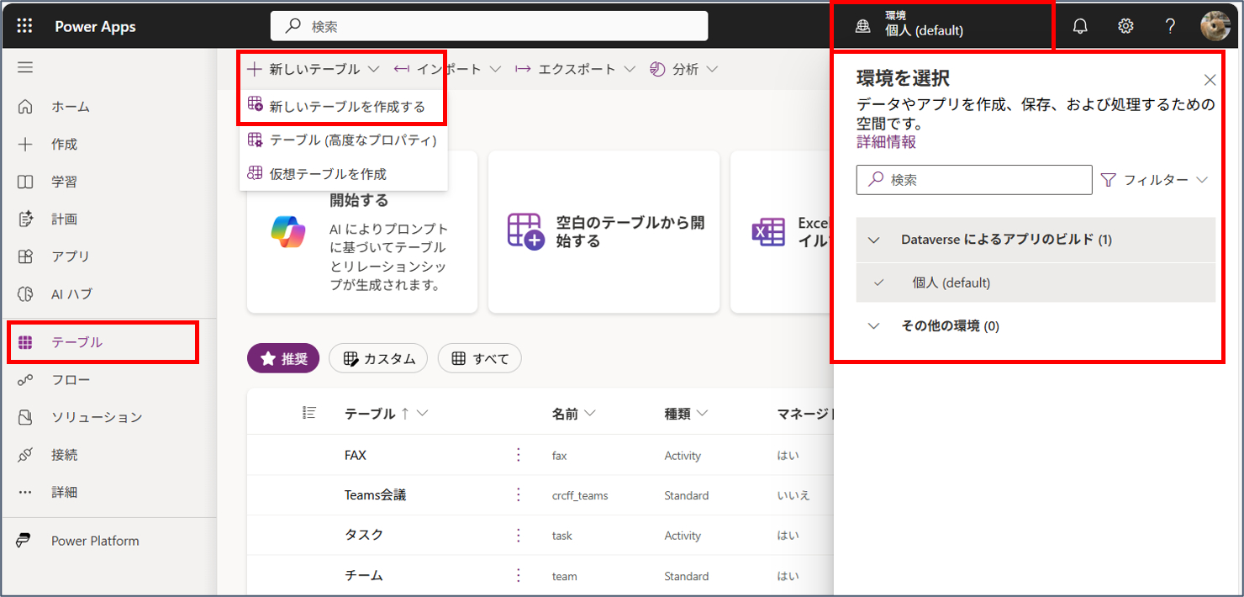Image resolution: width=1244 pixels, height=597 pixels.
Task: Open the タスク table
Action: click(364, 536)
